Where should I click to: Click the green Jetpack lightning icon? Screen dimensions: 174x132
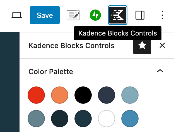[95, 15]
